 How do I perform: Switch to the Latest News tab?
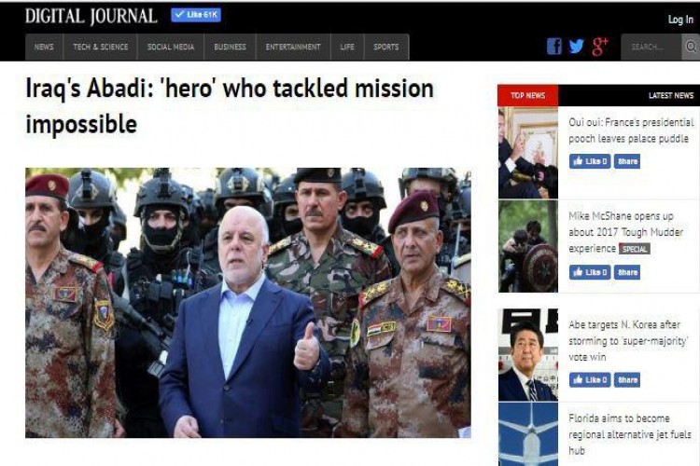pos(670,95)
